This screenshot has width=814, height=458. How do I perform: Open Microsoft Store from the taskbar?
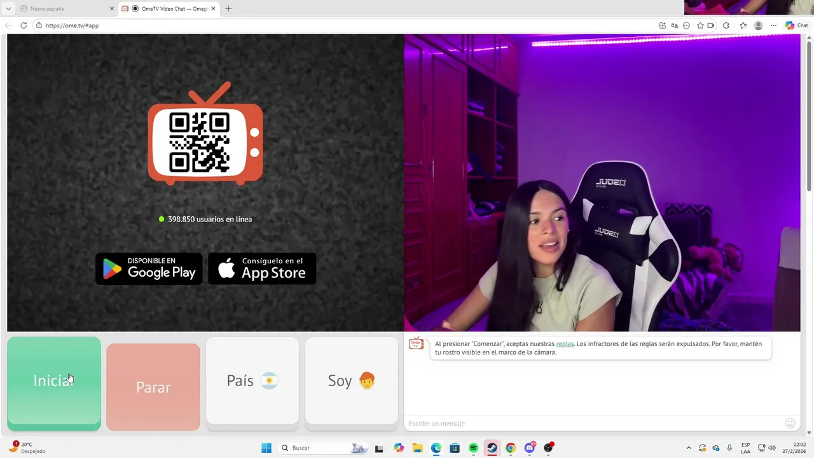point(455,448)
